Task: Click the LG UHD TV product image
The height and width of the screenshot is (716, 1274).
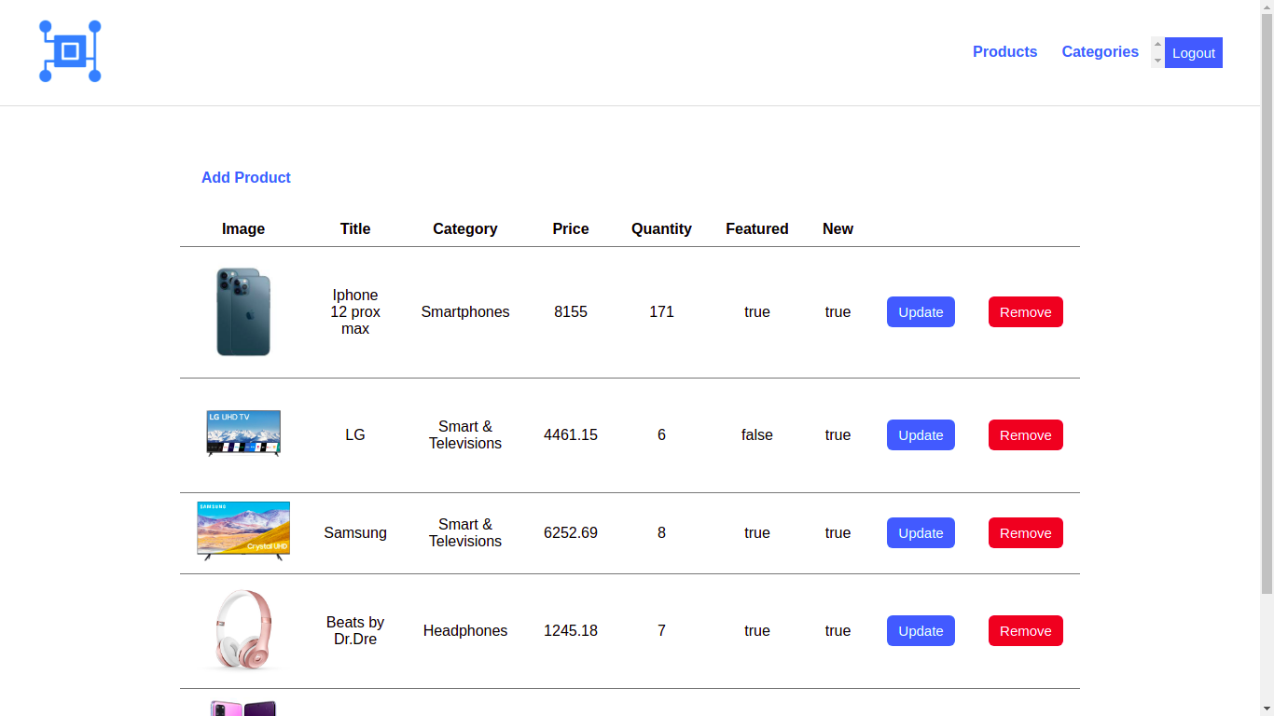Action: click(243, 434)
